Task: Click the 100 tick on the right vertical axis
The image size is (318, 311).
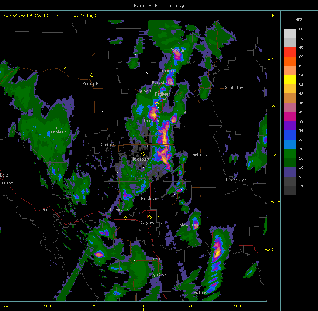Action: tap(271, 58)
